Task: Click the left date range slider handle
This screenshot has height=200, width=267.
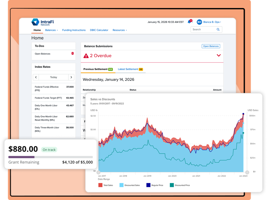Action: coord(99,173)
